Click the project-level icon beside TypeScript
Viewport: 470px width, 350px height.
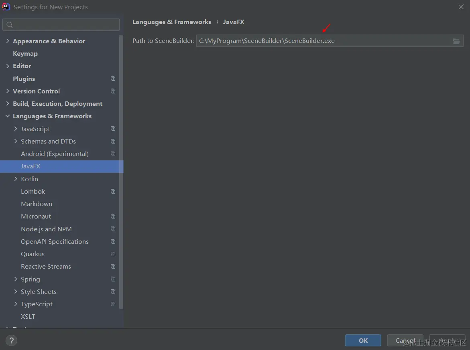pyautogui.click(x=113, y=304)
